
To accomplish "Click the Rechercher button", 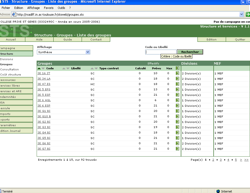I will click(190, 52).
